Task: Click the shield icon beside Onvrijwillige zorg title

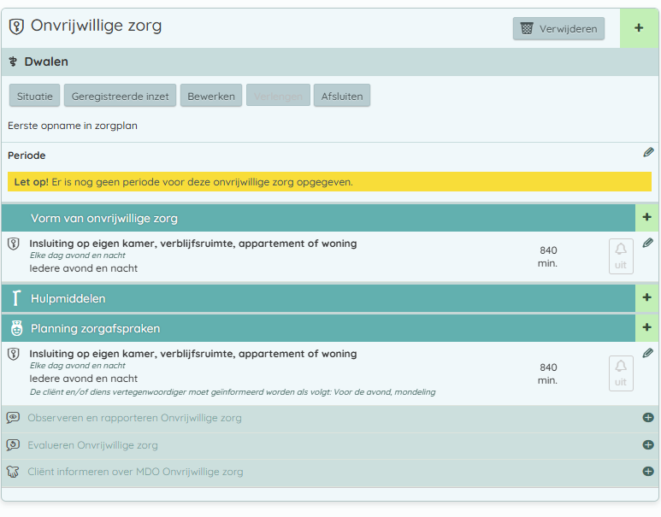Action: point(16,27)
